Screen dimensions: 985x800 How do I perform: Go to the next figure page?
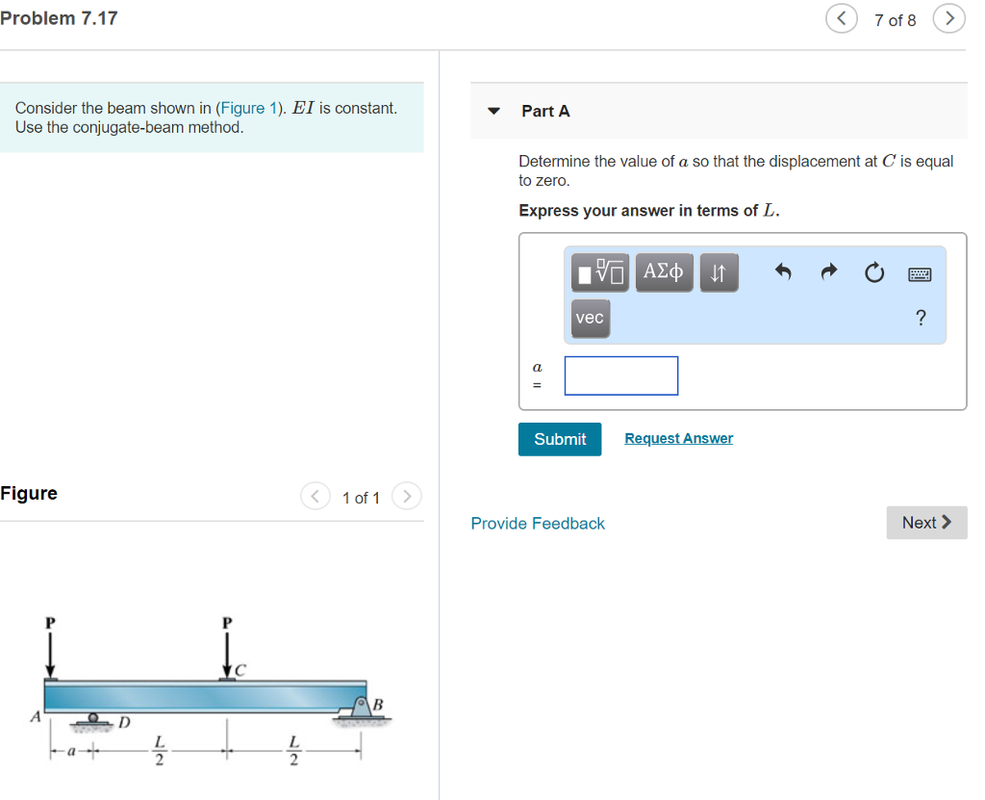(406, 496)
